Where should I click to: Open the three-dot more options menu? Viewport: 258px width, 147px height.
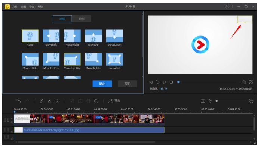pyautogui.click(x=233, y=7)
